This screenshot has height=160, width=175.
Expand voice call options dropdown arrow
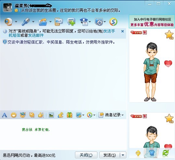[33, 22]
